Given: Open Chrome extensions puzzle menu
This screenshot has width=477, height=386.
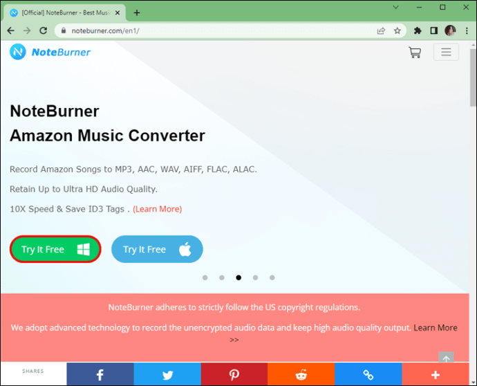Looking at the screenshot, I should [x=418, y=30].
